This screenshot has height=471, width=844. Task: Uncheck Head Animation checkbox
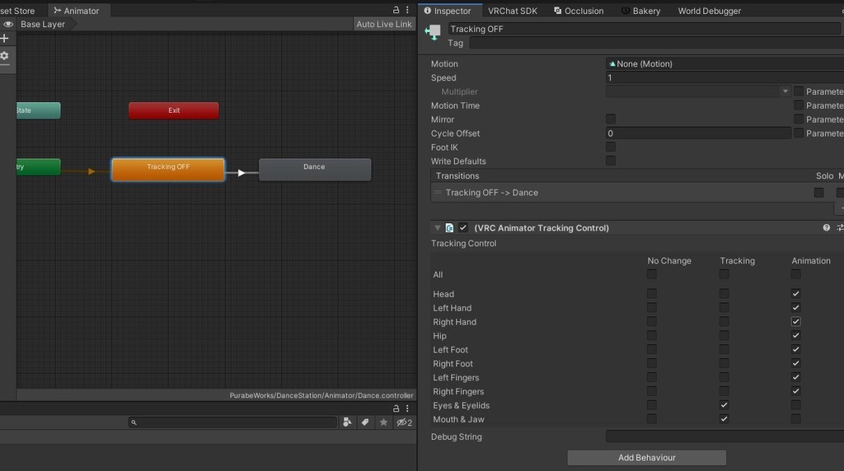pyautogui.click(x=795, y=294)
